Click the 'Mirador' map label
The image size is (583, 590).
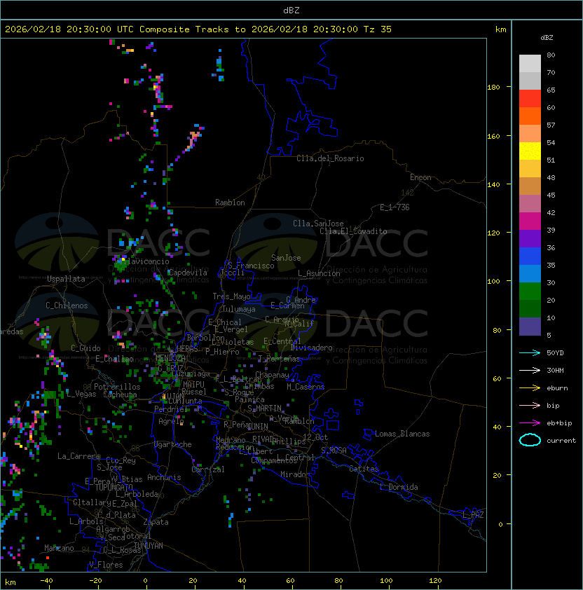295,474
